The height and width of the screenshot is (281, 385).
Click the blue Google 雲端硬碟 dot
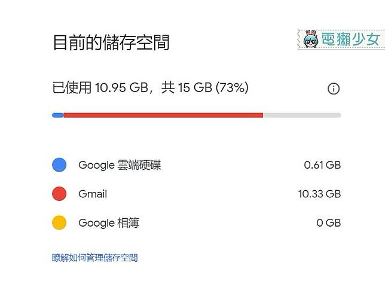coord(59,165)
